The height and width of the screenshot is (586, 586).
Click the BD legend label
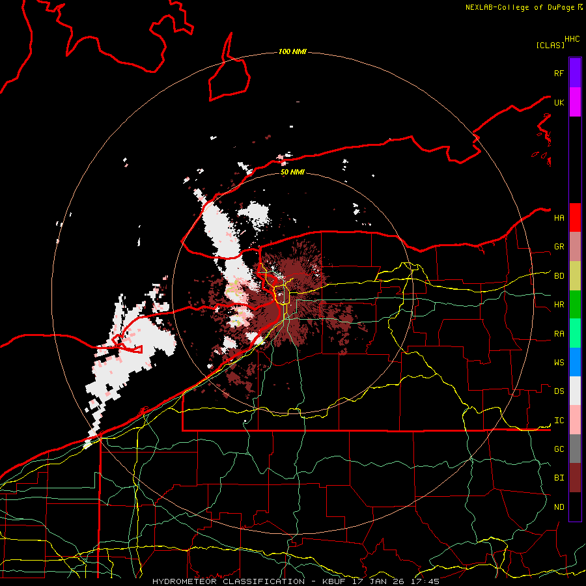coord(559,276)
